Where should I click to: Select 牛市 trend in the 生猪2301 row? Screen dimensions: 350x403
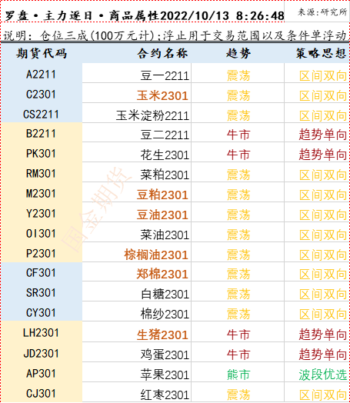tap(238, 335)
